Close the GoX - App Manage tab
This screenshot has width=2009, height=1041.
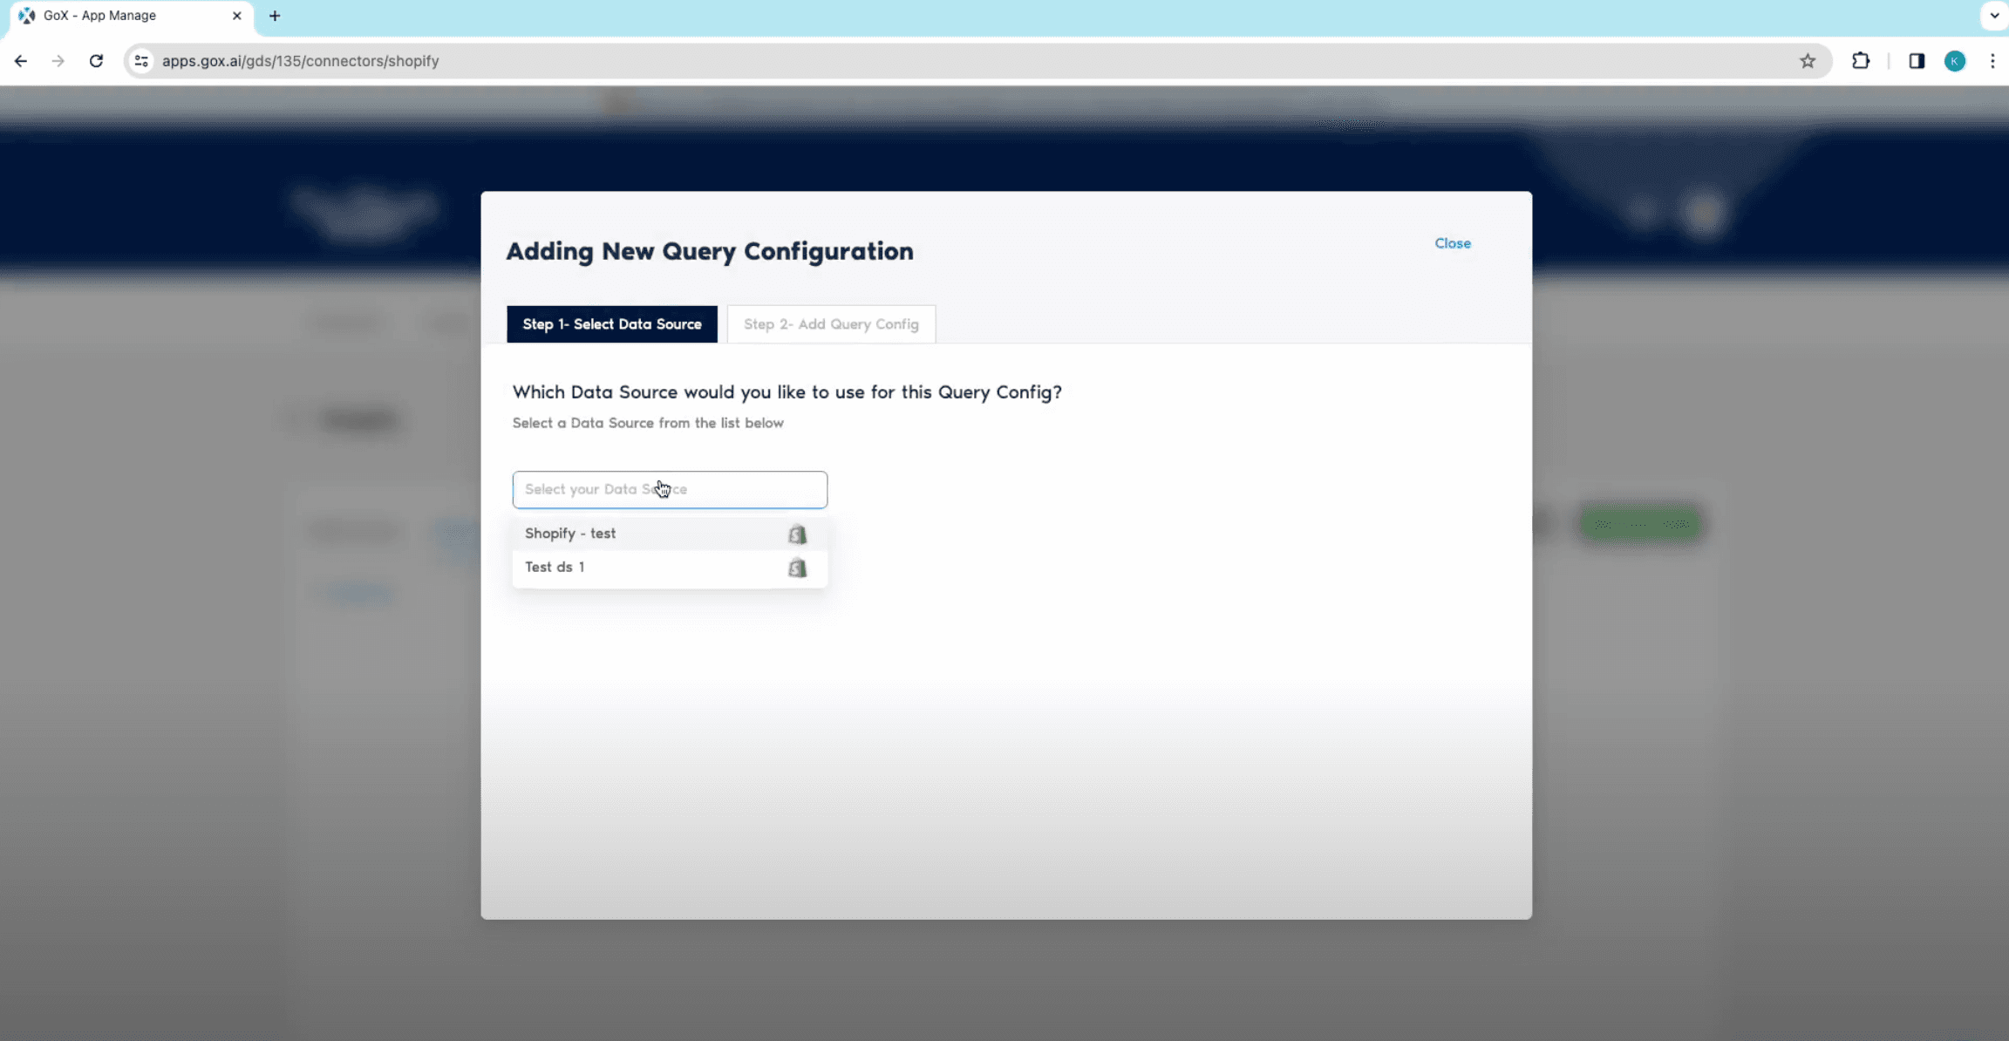(x=236, y=16)
